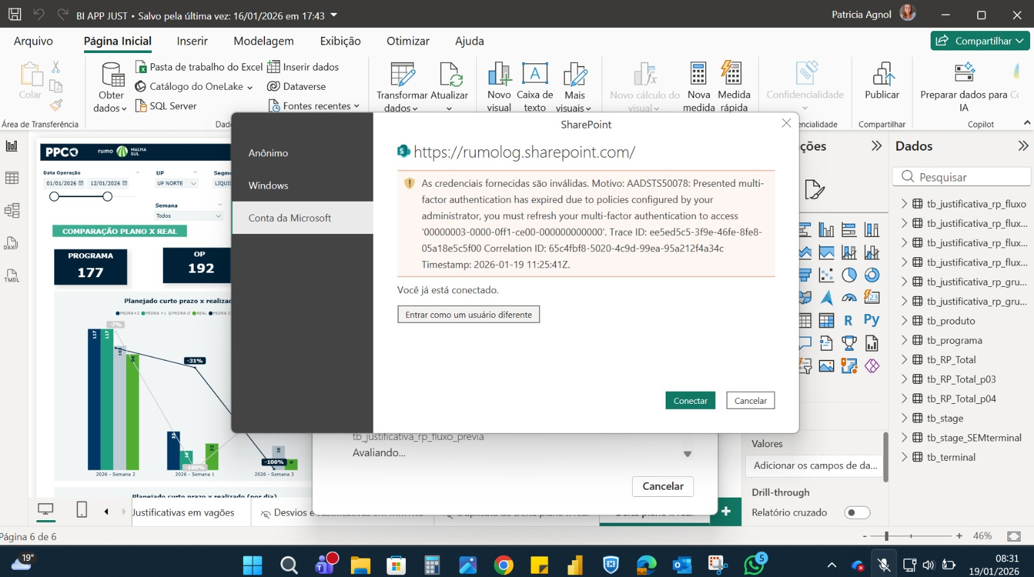Select the area chart visual
1034x577 pixels.
coord(827,252)
